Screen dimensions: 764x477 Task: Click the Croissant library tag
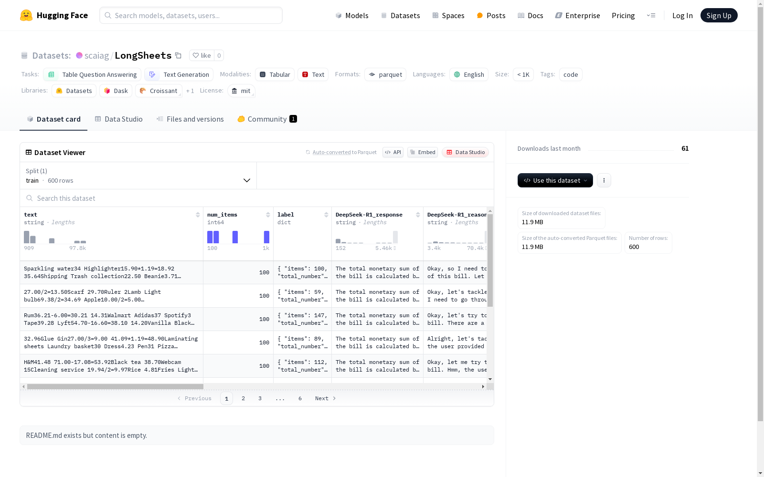[159, 91]
